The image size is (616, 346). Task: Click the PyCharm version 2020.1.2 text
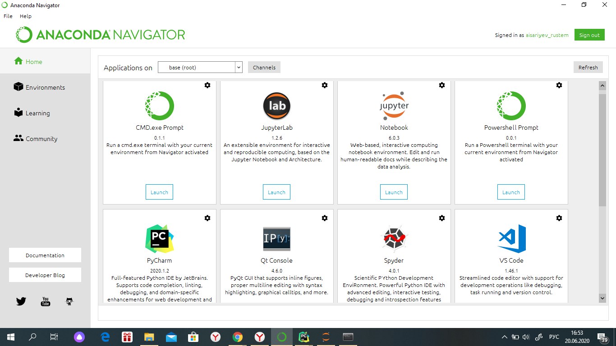pos(159,271)
